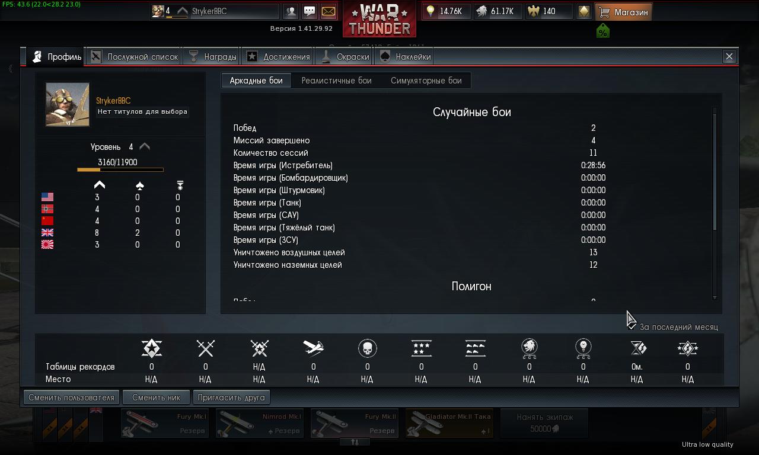Open the chat speech bubble icon

[x=310, y=11]
